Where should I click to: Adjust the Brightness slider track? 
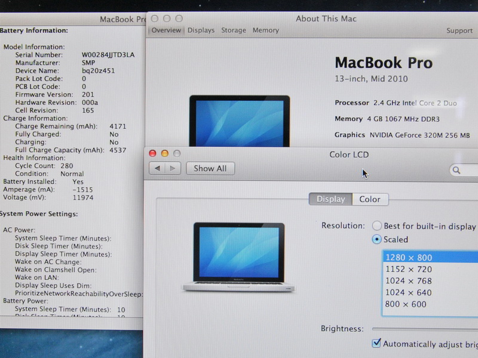tap(425, 329)
